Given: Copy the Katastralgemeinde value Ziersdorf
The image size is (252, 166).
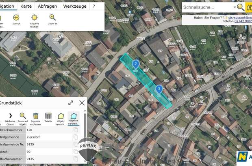Looking at the screenshot, I should point(76,137).
